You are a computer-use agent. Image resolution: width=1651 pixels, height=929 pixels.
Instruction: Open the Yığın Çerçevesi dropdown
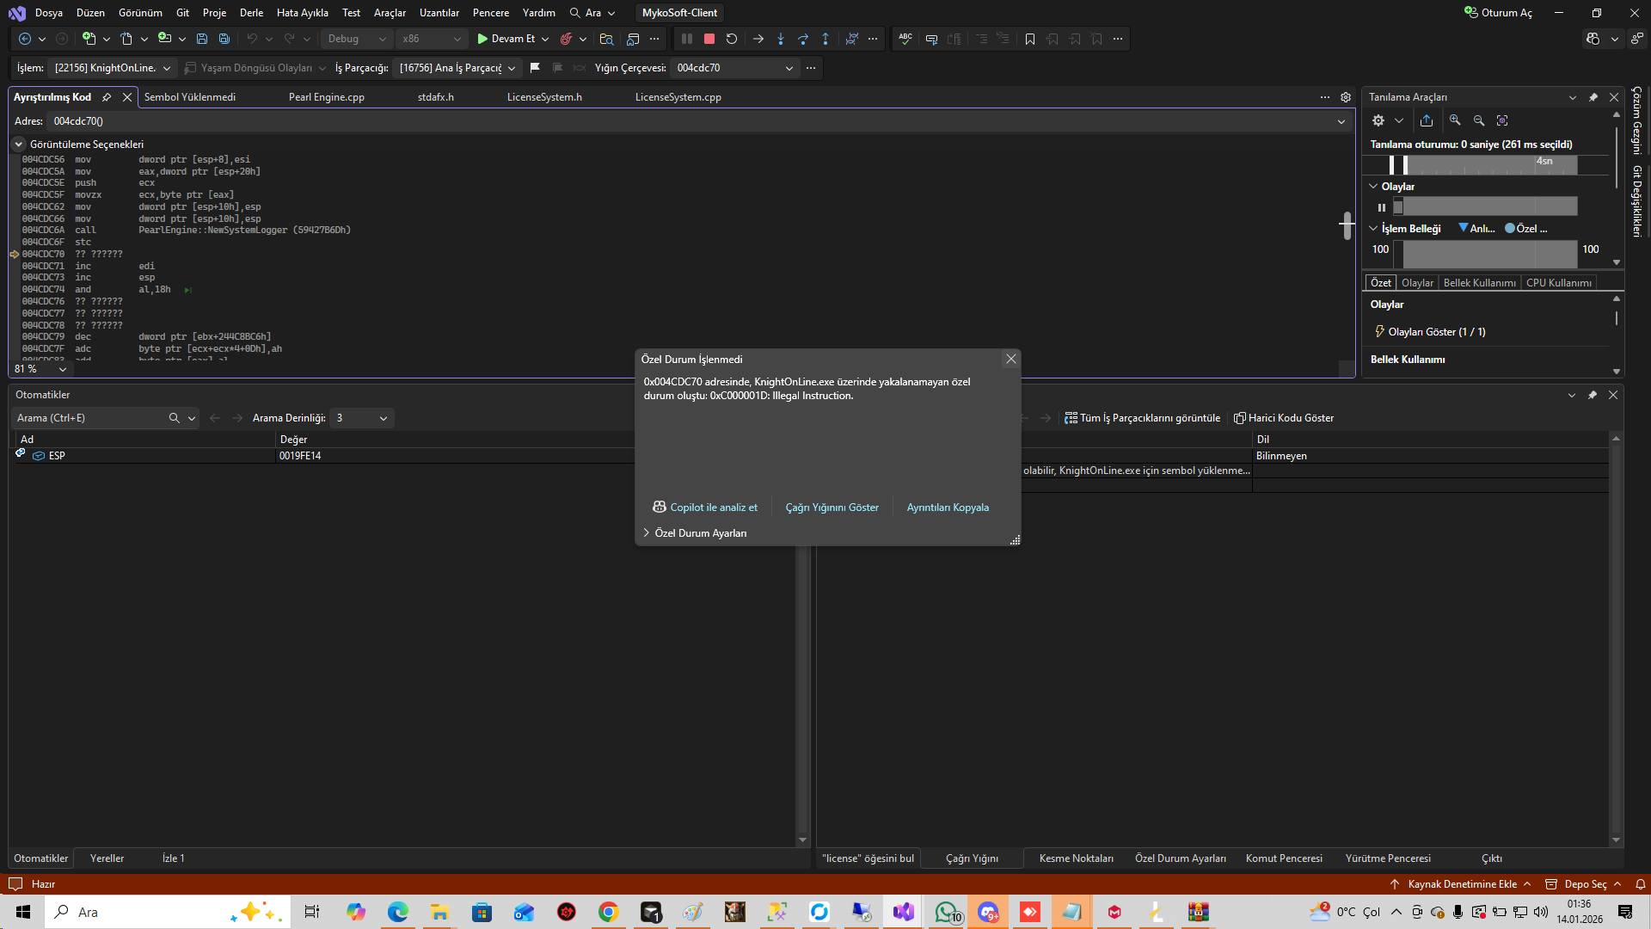pyautogui.click(x=734, y=68)
